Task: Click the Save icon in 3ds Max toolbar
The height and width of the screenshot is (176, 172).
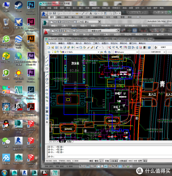Action: [x=59, y=22]
